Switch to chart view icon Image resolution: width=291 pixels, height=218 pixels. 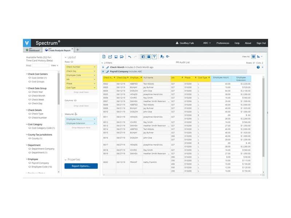[258, 57]
